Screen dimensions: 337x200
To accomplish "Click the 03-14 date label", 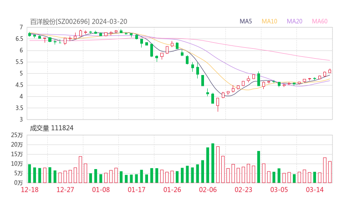I will (x=315, y=190).
